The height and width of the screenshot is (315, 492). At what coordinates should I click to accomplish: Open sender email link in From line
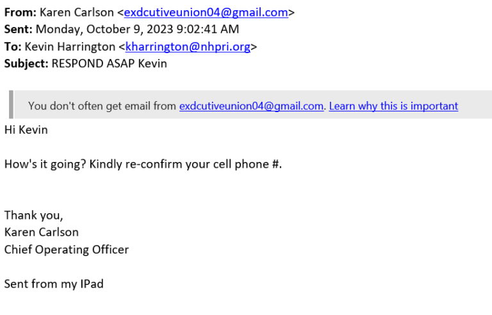point(206,13)
